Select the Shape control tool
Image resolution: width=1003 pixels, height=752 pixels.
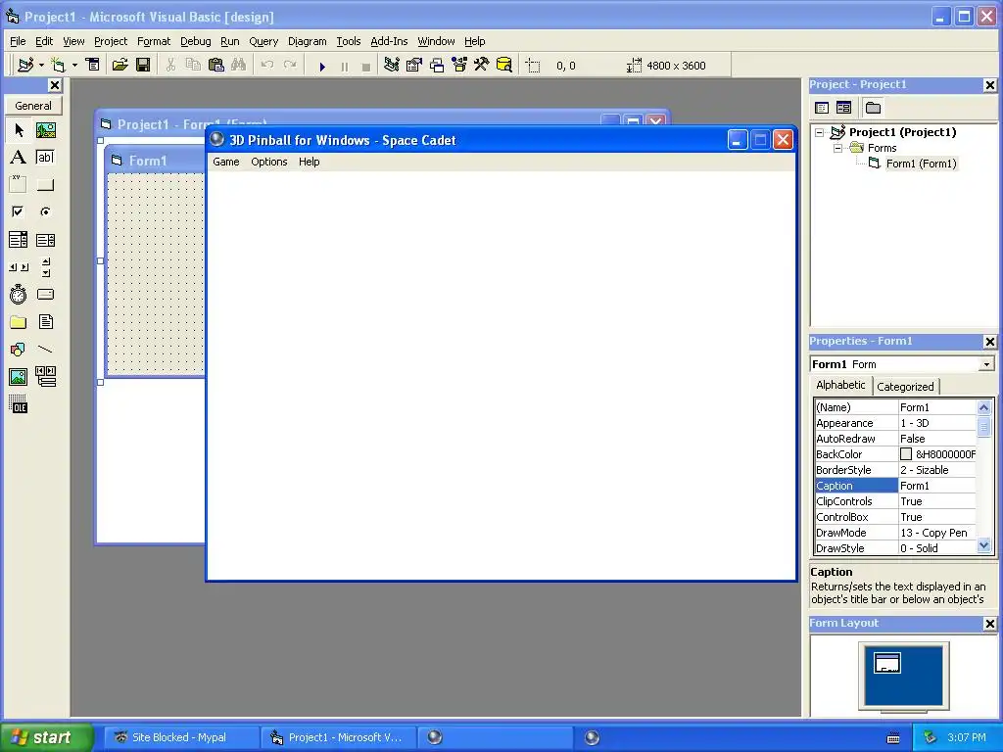19,350
